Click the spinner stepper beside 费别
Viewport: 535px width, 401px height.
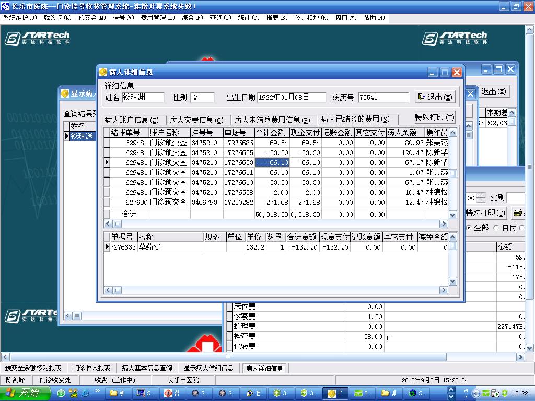[x=481, y=198]
